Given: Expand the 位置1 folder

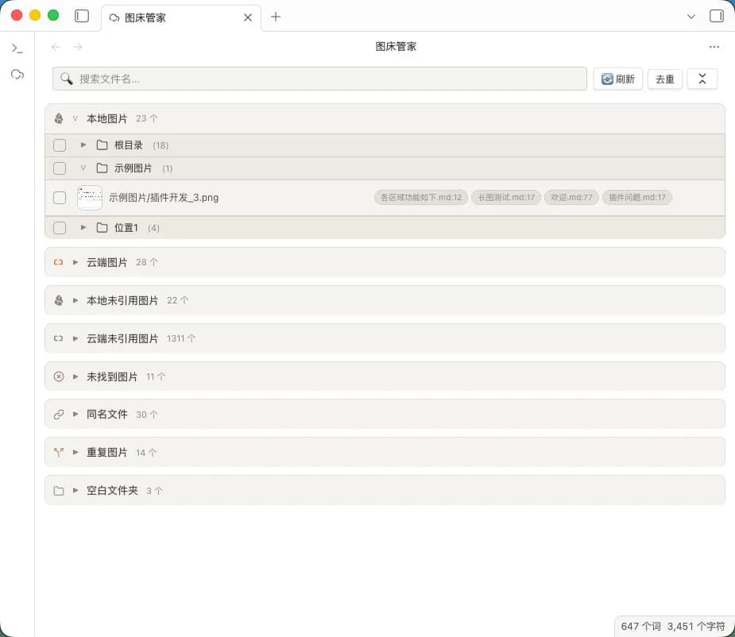Looking at the screenshot, I should [83, 227].
